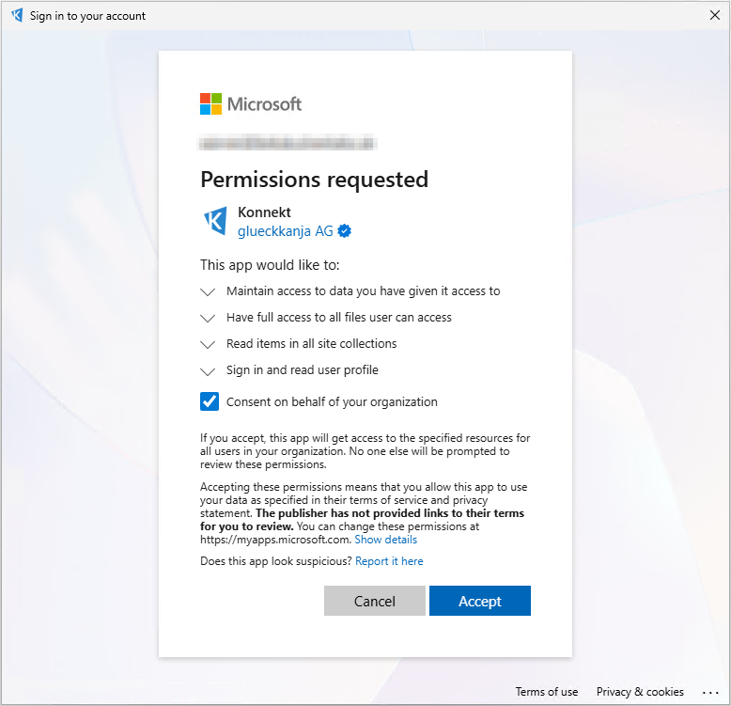This screenshot has height=706, width=731.
Task: Expand Have full access to all files
Action: pos(209,319)
